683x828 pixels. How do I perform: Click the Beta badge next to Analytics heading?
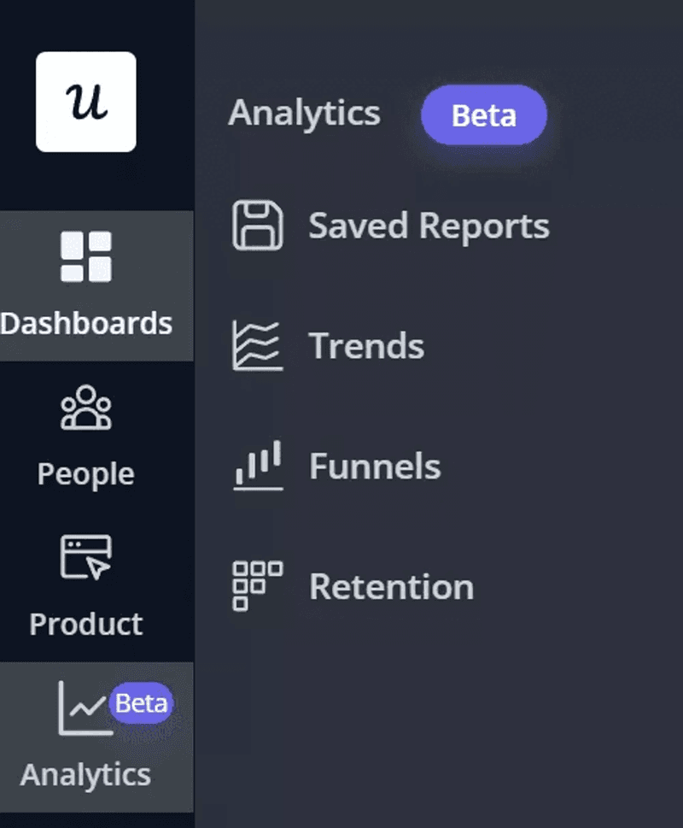(x=483, y=115)
